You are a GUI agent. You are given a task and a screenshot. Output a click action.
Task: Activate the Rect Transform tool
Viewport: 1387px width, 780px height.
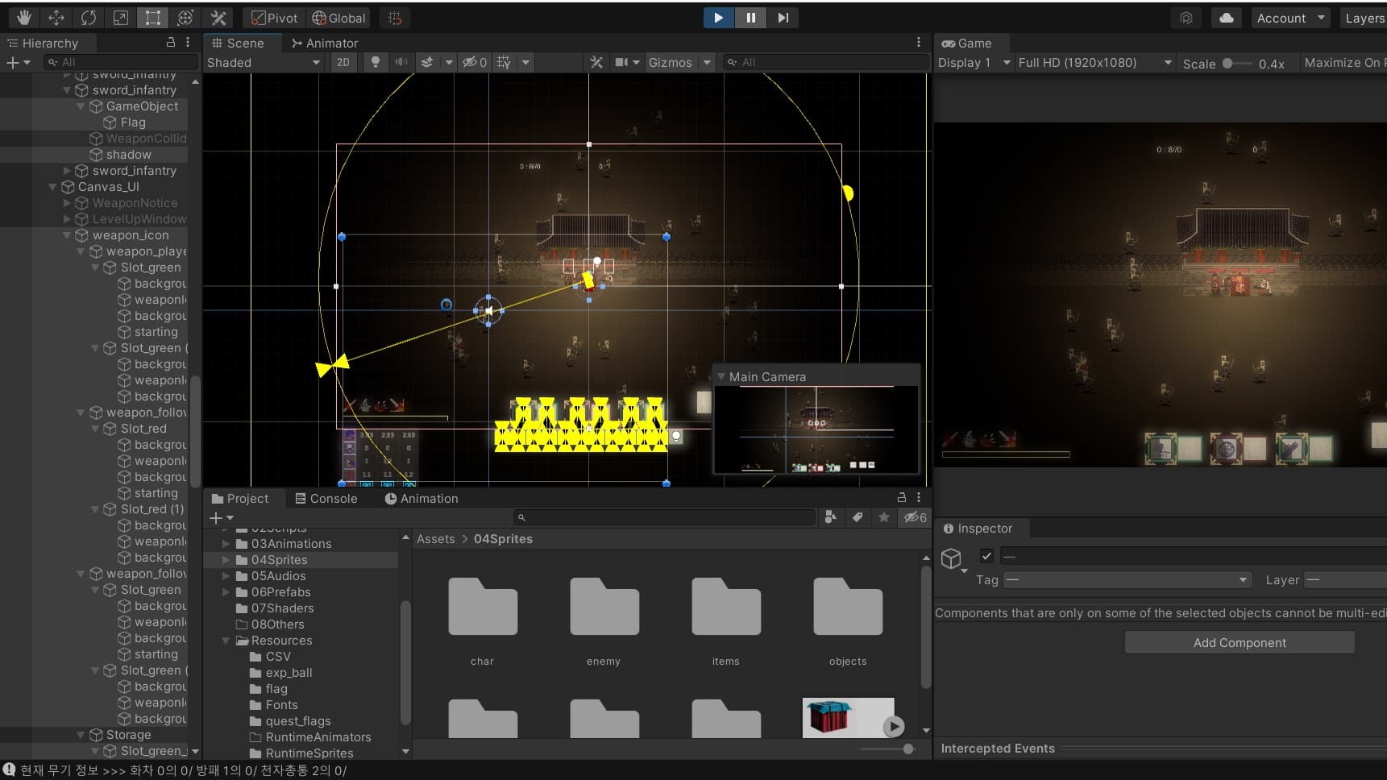tap(152, 18)
